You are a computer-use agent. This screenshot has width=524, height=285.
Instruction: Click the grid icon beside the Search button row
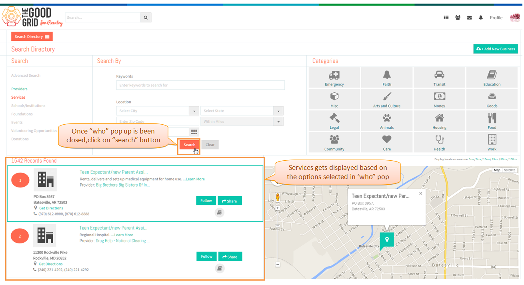(x=194, y=132)
